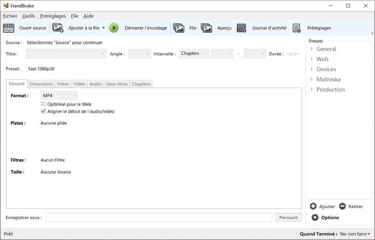The height and width of the screenshot is (240, 375).
Task: Open the Angle dropdown
Action: (140, 54)
